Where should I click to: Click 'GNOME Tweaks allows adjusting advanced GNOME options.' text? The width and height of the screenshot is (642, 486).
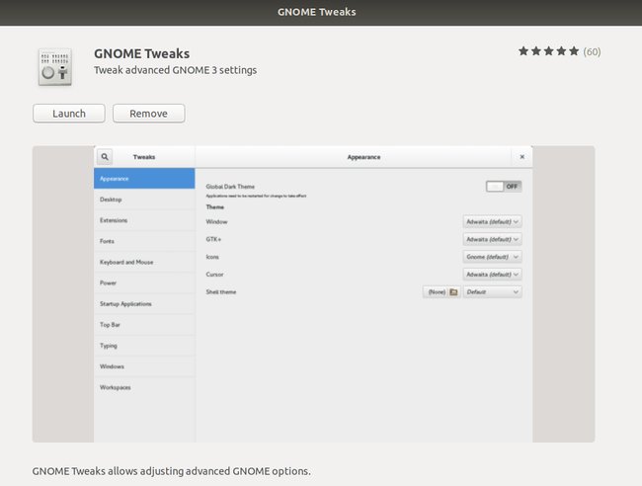pyautogui.click(x=172, y=471)
